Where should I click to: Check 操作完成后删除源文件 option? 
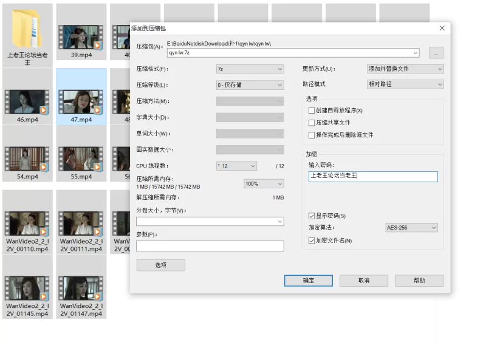coord(312,135)
